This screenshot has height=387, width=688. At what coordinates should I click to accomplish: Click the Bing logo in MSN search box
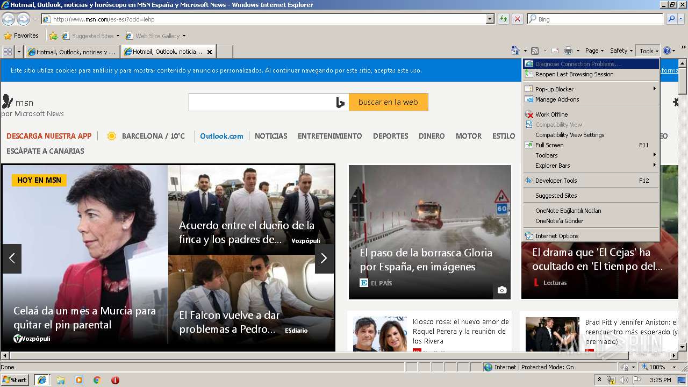tap(340, 102)
